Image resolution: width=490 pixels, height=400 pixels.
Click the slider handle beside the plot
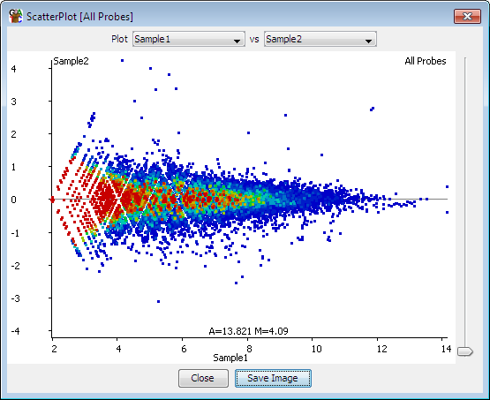click(465, 351)
